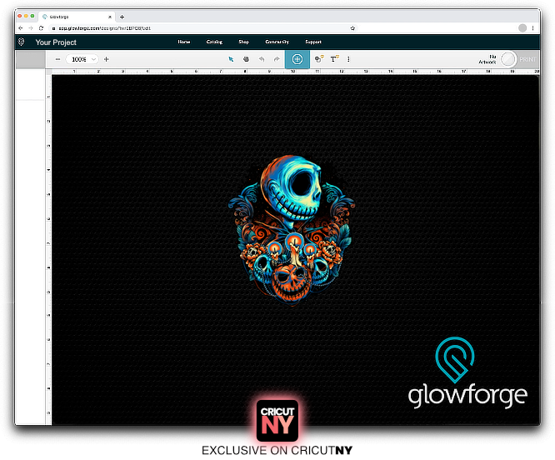Open the Community link

277,42
